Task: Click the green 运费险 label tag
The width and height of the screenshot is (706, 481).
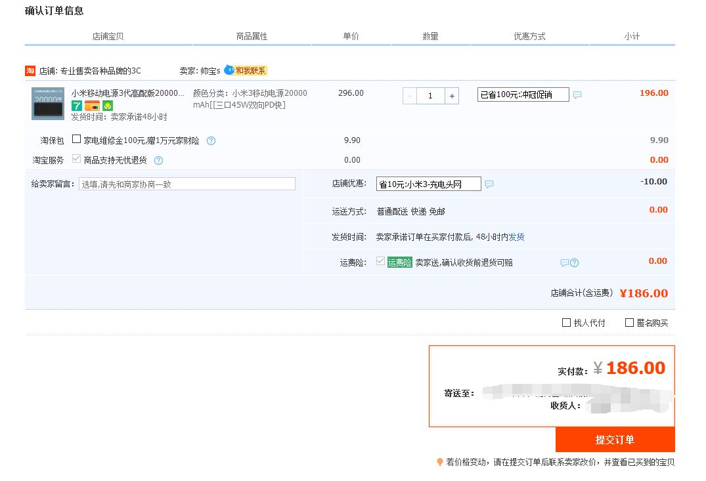Action: [x=400, y=262]
